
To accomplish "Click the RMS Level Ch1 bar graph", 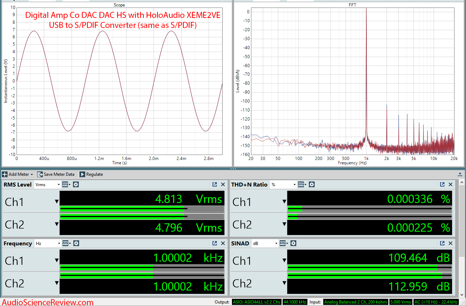I will click(x=142, y=209).
